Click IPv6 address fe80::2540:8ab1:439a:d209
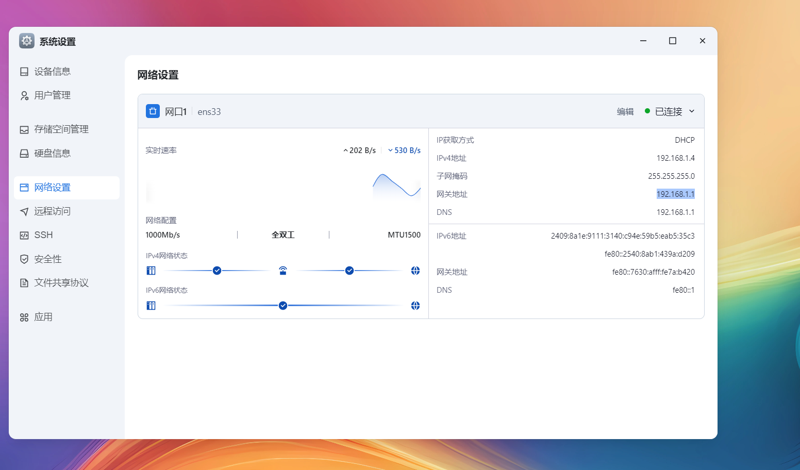 click(649, 254)
